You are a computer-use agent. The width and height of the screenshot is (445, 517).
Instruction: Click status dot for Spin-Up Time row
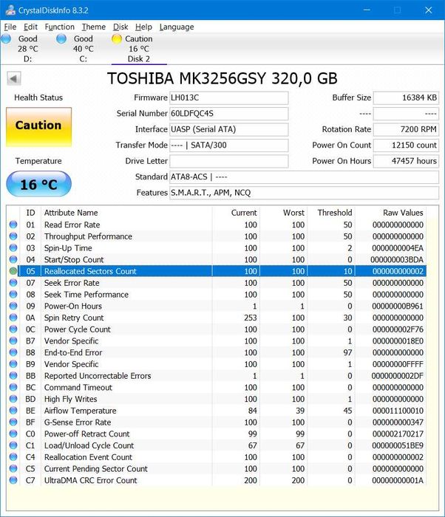point(13,247)
